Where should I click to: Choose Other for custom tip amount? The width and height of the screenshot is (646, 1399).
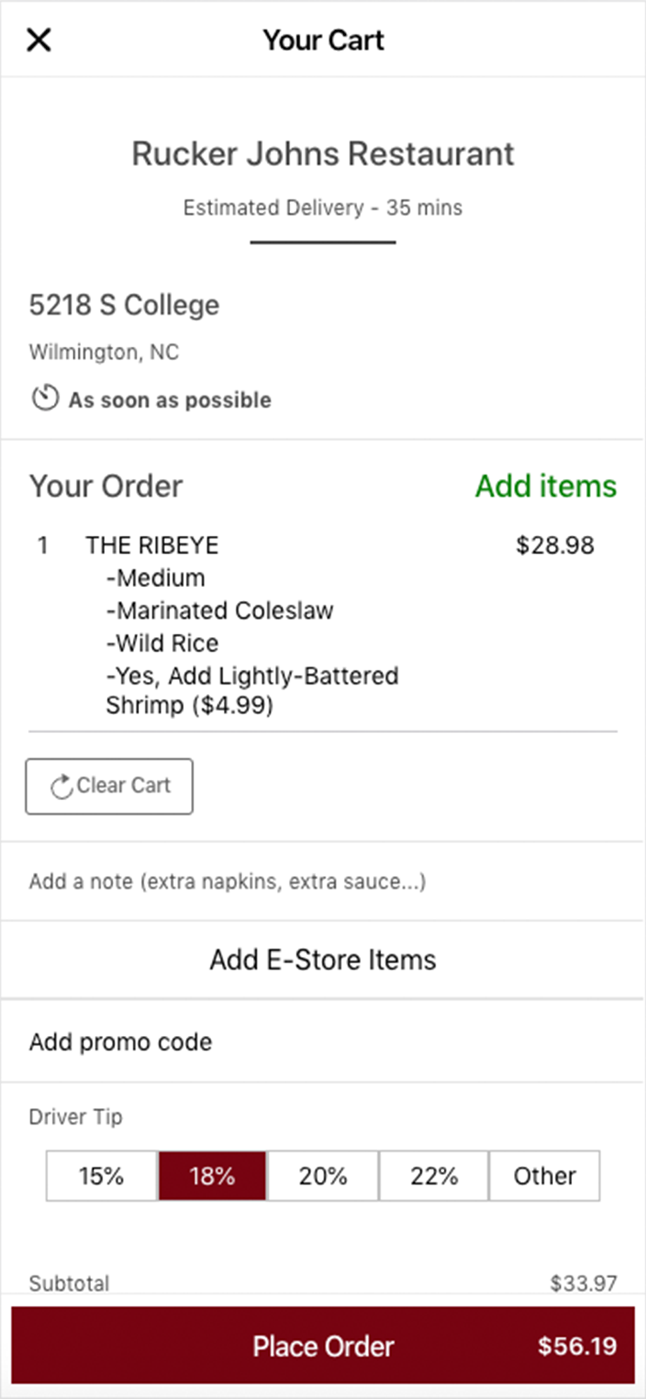coord(545,1176)
